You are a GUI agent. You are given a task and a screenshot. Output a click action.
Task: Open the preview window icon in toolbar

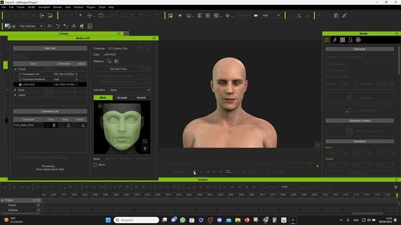tap(170, 16)
